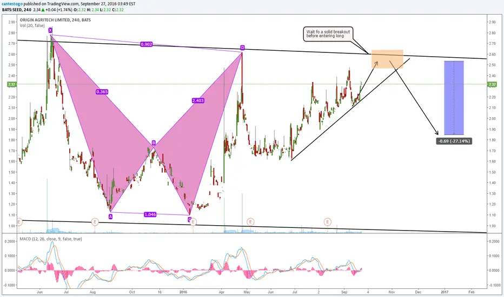The width and height of the screenshot is (504, 297).
Task: Click the Apr label on time axis
Action: pyautogui.click(x=221, y=292)
